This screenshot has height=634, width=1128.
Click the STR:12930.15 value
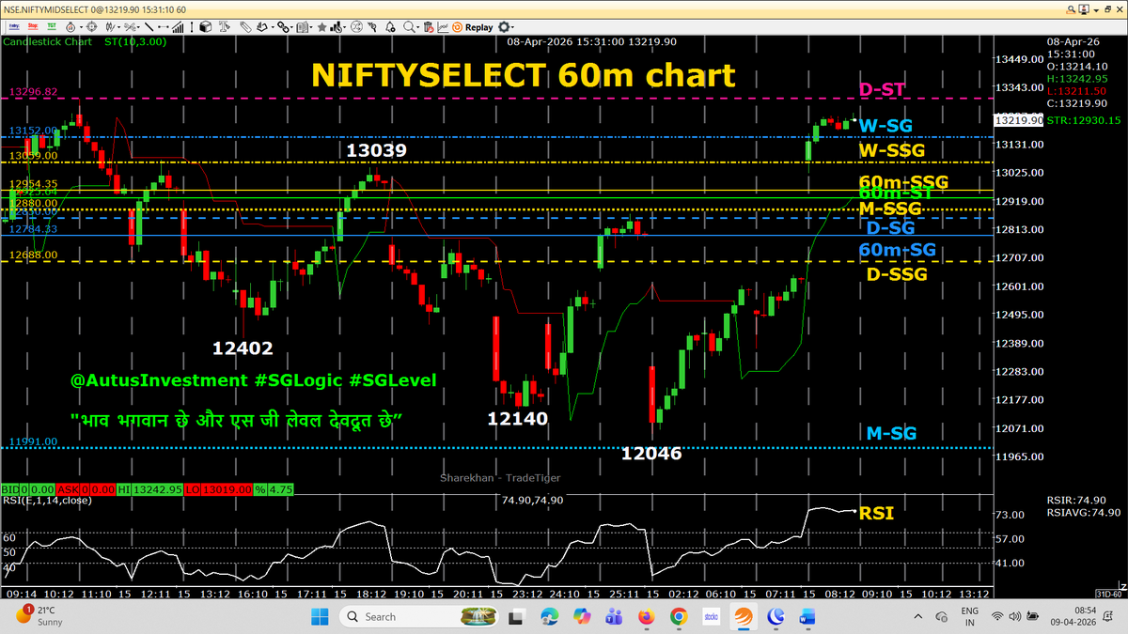pyautogui.click(x=1083, y=120)
